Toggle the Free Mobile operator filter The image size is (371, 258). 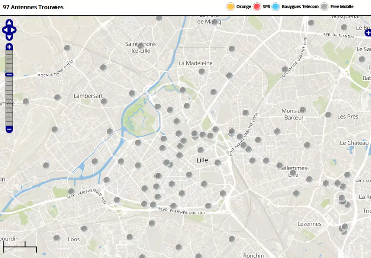click(x=325, y=6)
